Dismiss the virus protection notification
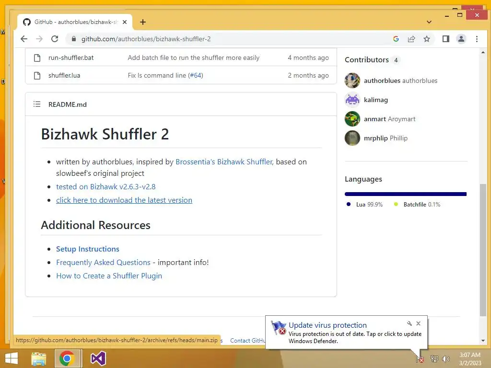491x368 pixels. pyautogui.click(x=418, y=323)
